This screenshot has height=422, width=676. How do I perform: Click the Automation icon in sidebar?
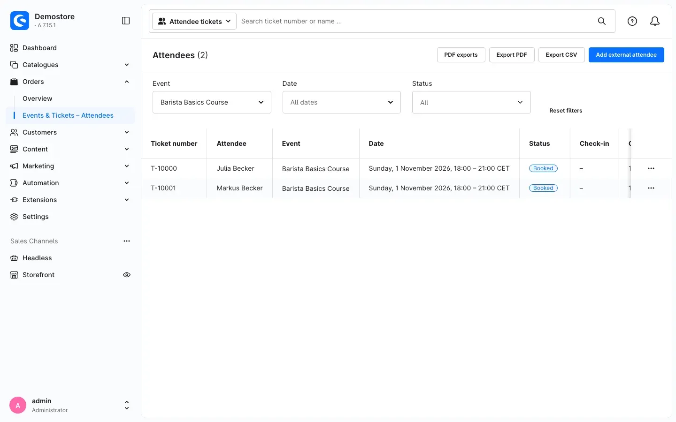coord(14,183)
